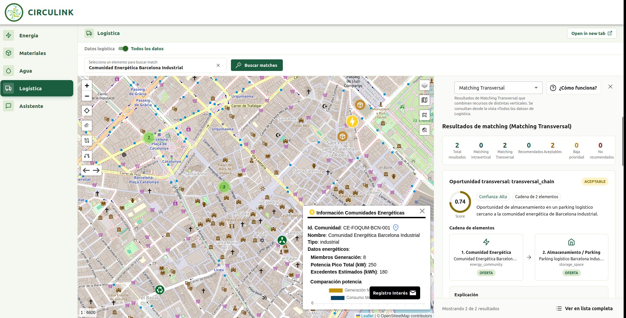Select Almacenamiento / Parking chain card
The image size is (626, 318).
(x=571, y=257)
